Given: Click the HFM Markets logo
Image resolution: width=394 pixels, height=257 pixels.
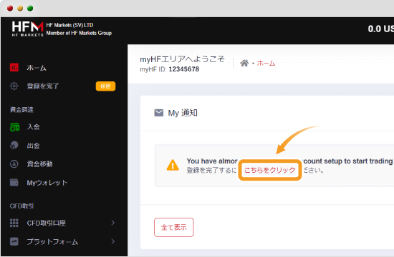Looking at the screenshot, I should 28,29.
